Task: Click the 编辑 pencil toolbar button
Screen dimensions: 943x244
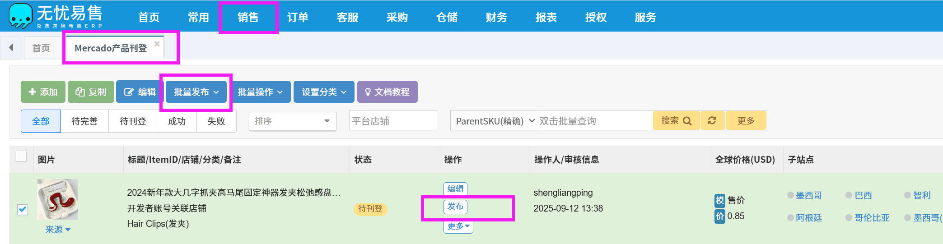Action: click(x=140, y=92)
